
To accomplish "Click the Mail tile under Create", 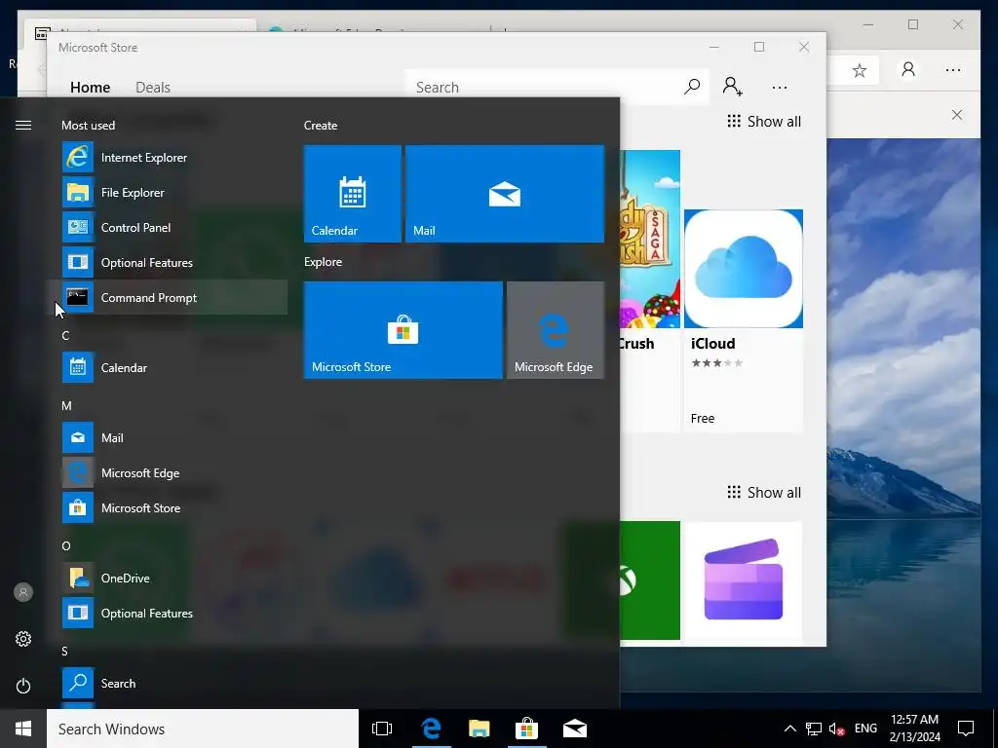I will point(505,194).
